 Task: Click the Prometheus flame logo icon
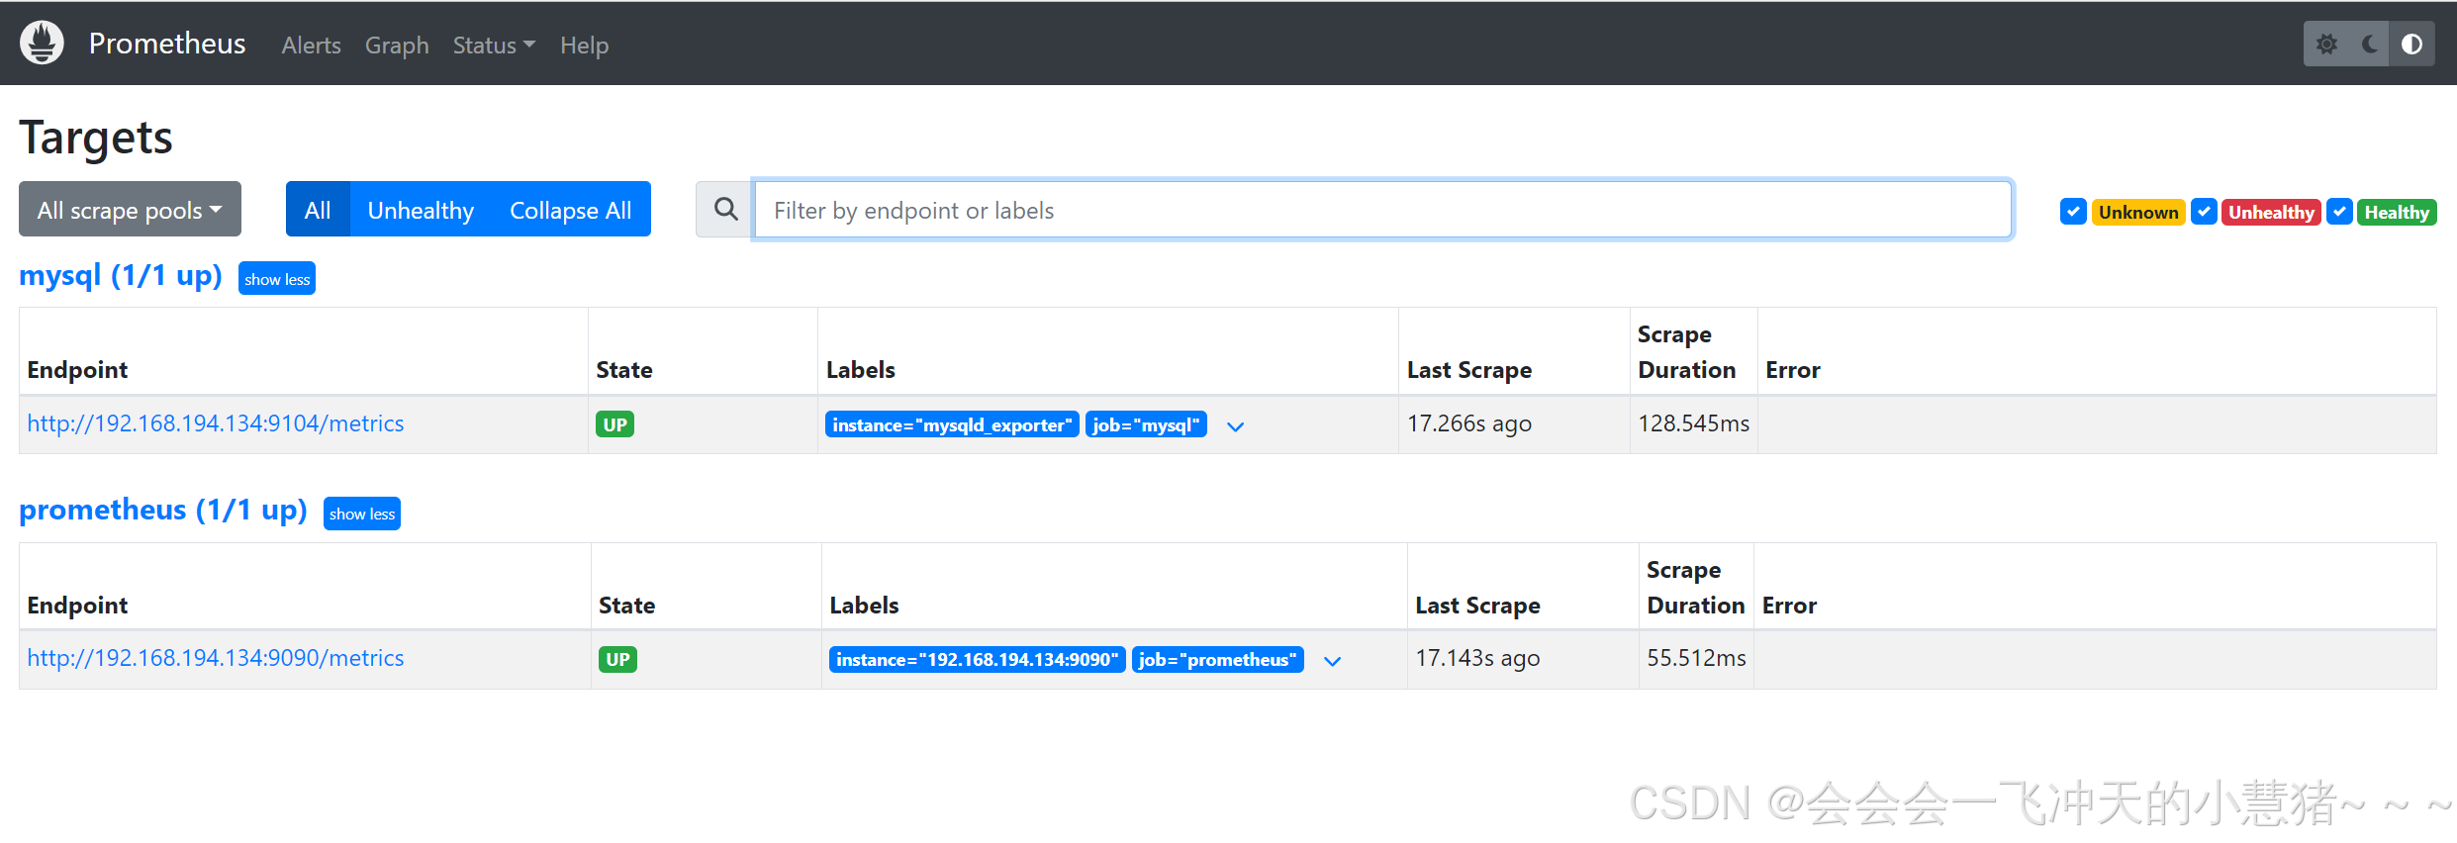tap(42, 44)
